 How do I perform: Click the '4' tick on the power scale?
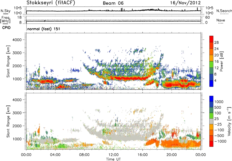click(215, 80)
